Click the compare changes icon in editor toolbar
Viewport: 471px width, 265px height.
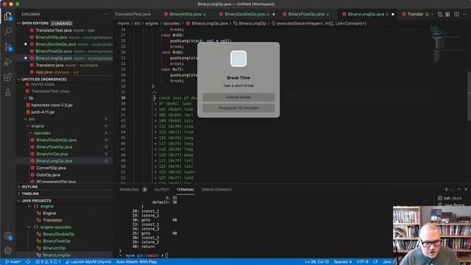(440, 14)
